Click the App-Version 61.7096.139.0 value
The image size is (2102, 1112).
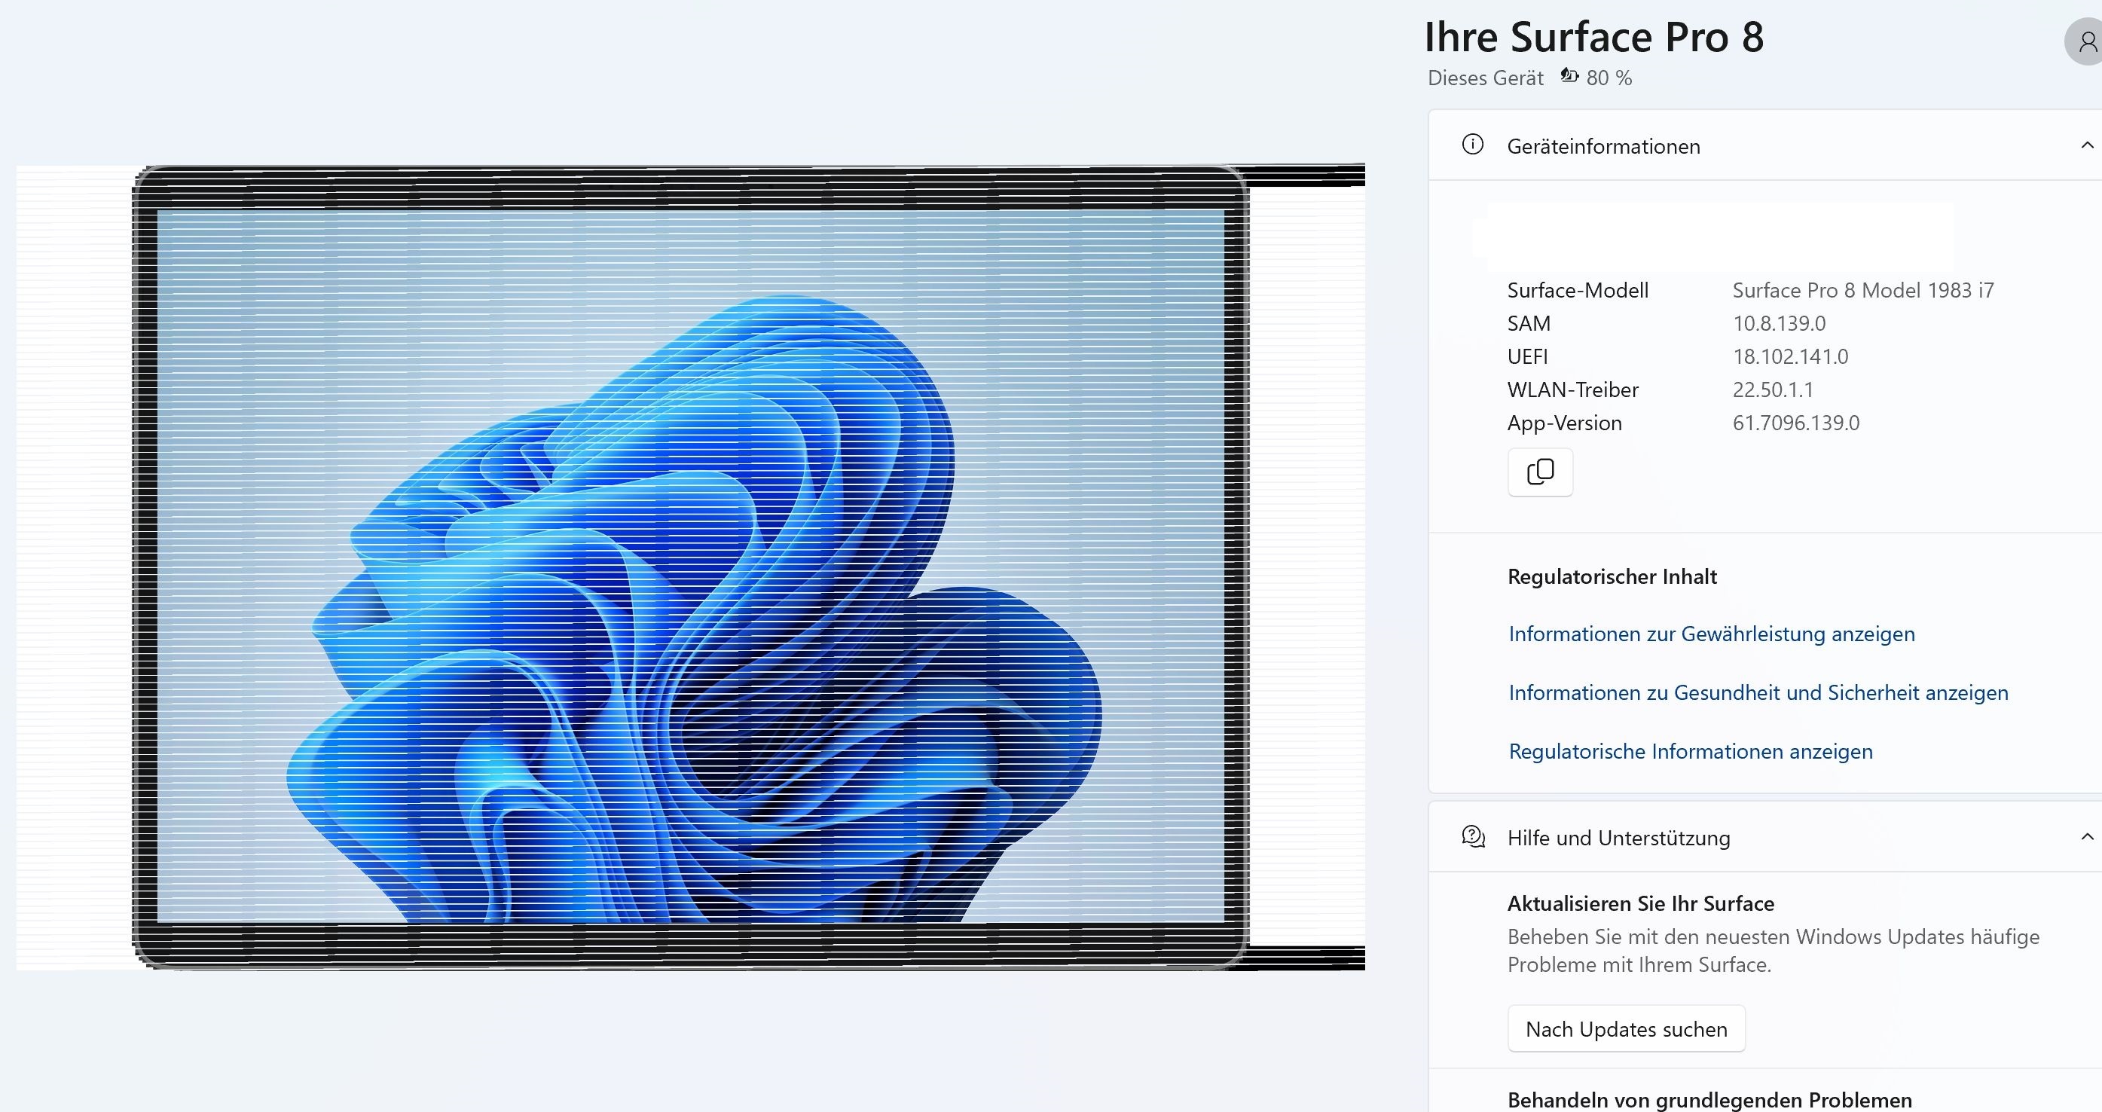click(x=1795, y=423)
